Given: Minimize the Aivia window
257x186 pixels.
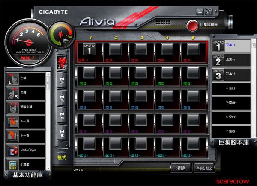Looking at the screenshot, I should coord(200,12).
